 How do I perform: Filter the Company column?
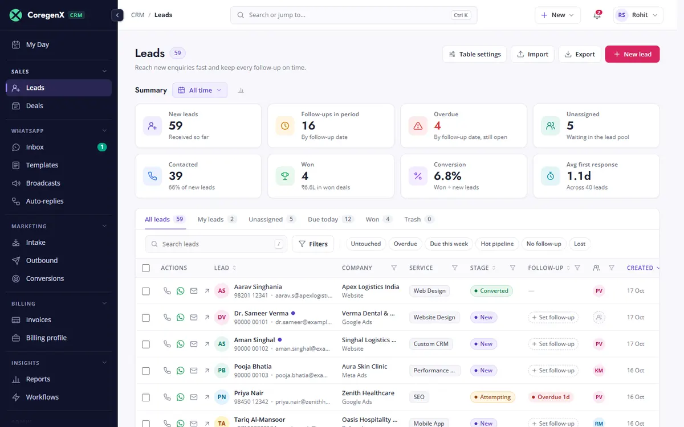394,268
